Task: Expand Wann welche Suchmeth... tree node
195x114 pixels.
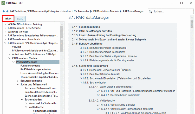Action: [x=26, y=103]
